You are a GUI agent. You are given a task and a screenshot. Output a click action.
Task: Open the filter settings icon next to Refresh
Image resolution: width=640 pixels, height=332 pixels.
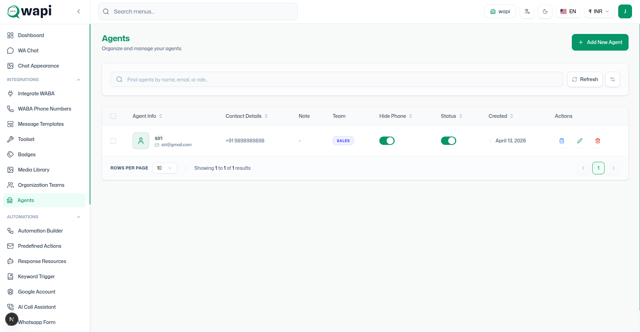click(x=613, y=79)
